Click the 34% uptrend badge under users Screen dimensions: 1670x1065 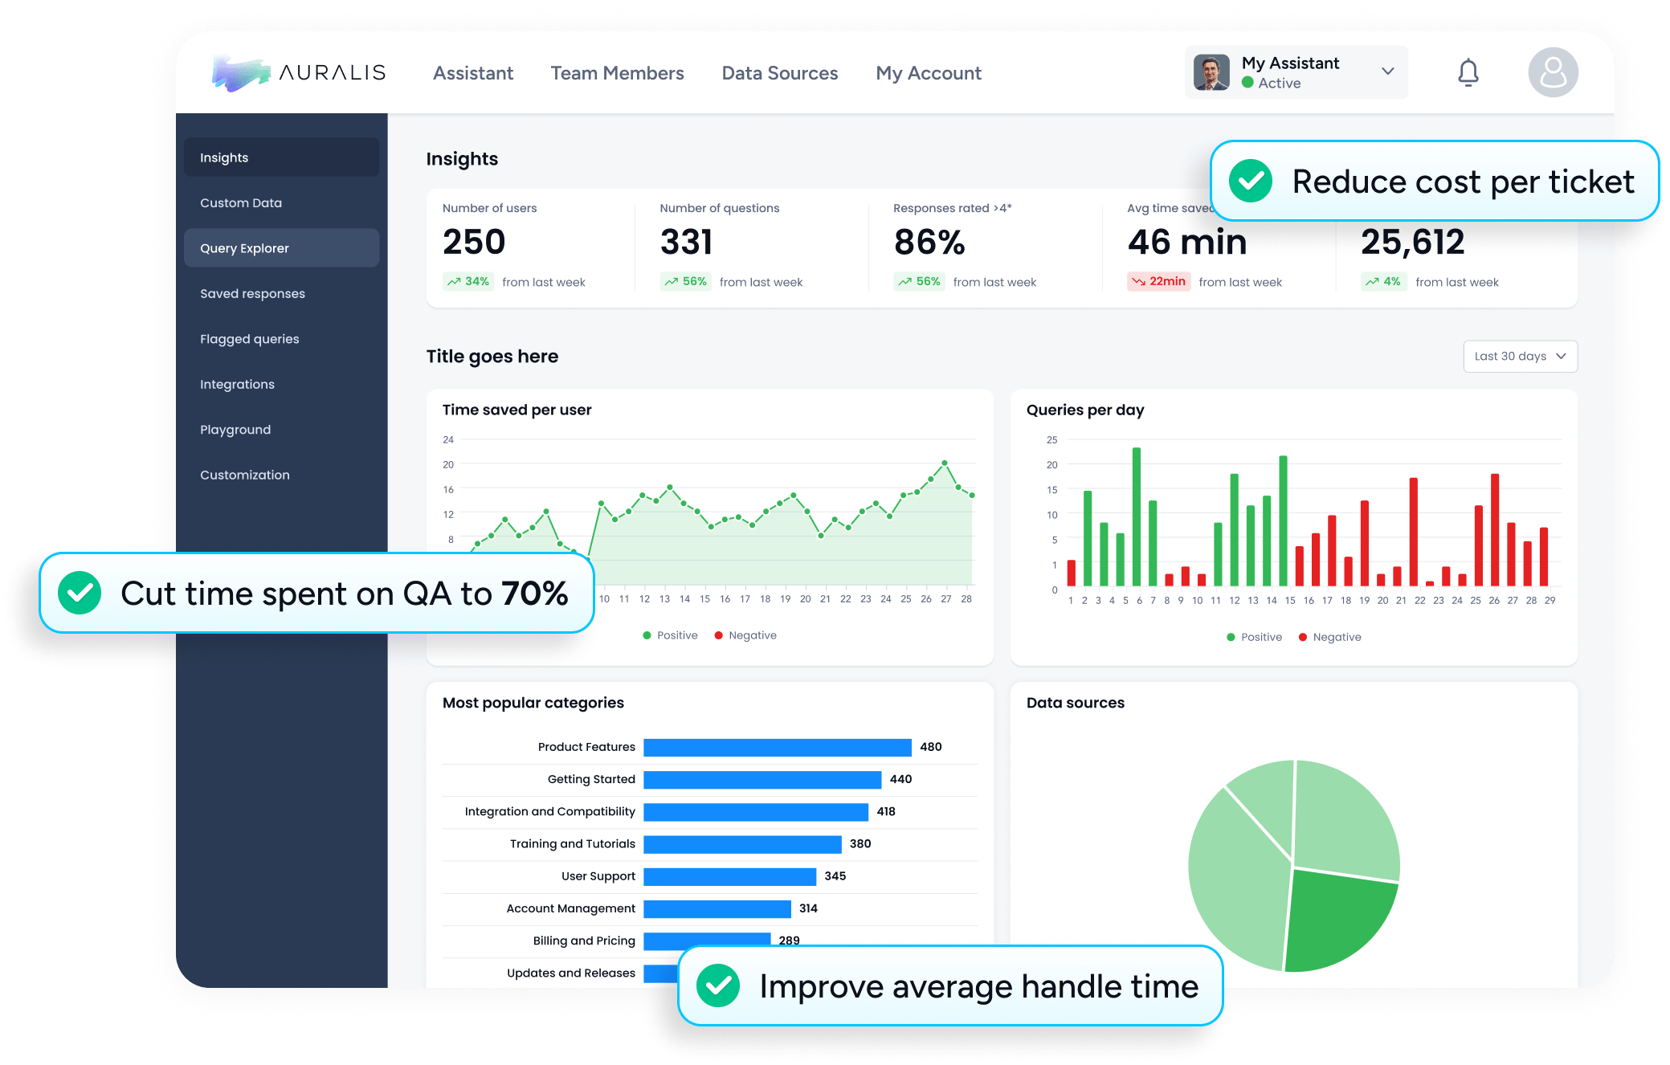[x=468, y=282]
